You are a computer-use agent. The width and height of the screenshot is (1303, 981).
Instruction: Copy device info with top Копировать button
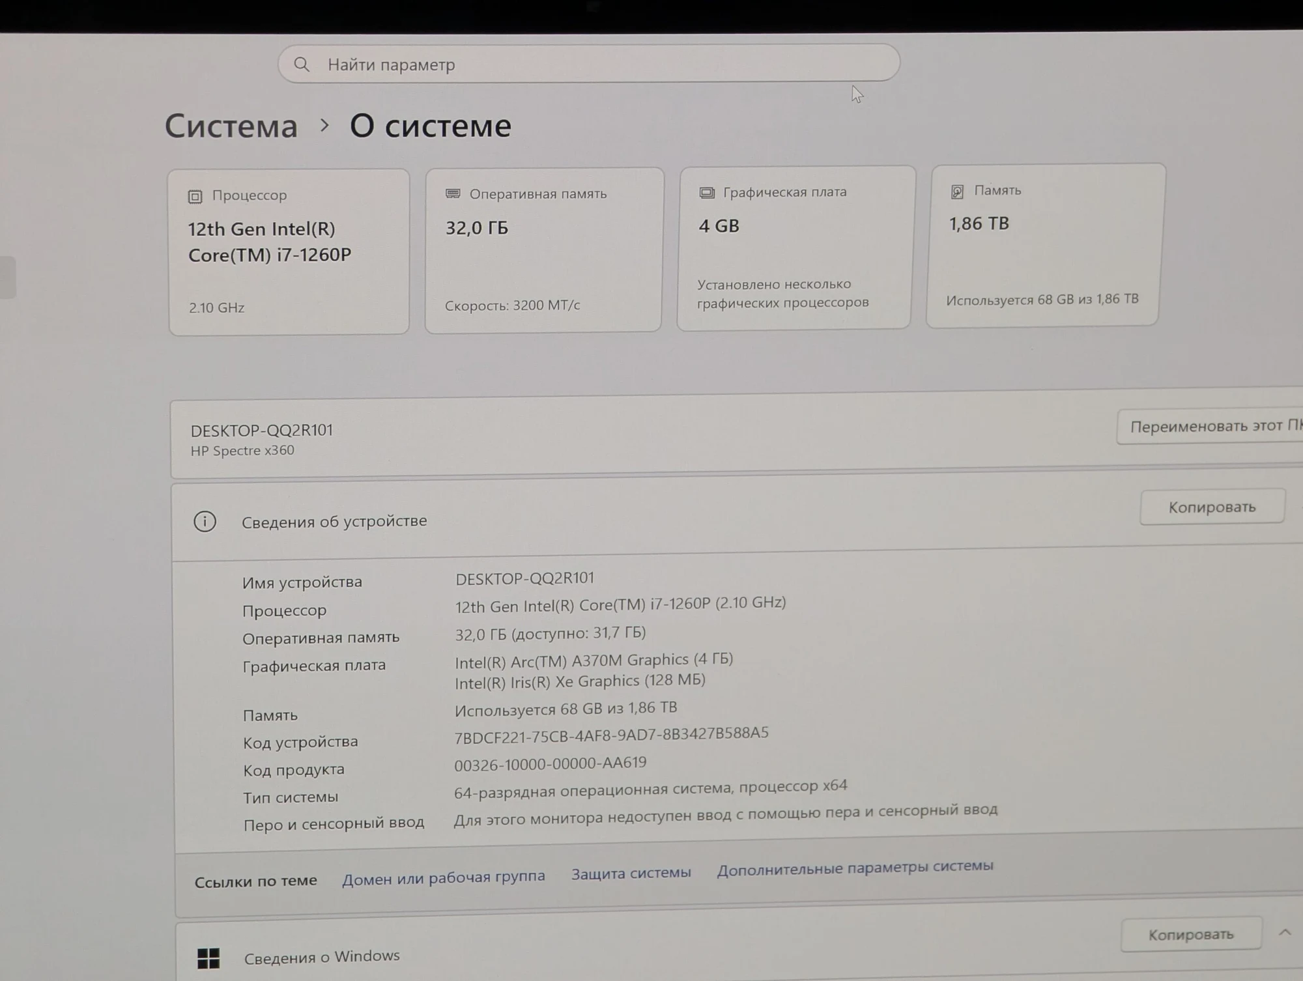click(1212, 507)
